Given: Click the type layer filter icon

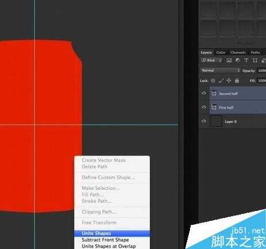Looking at the screenshot, I should [x=246, y=60].
